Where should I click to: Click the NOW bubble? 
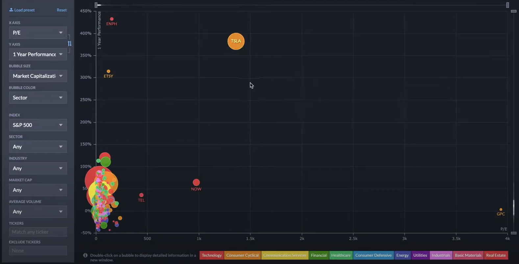tap(196, 182)
